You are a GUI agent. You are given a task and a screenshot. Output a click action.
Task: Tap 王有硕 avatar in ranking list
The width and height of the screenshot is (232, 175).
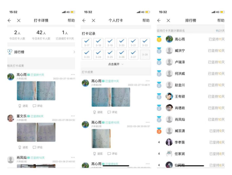(x=169, y=97)
